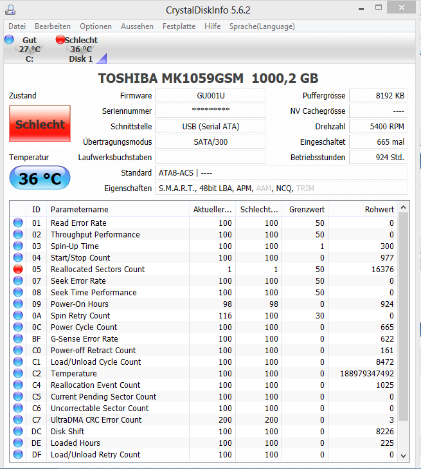Open the Aussehen menu
Screen dimensions: 421x469
(137, 26)
